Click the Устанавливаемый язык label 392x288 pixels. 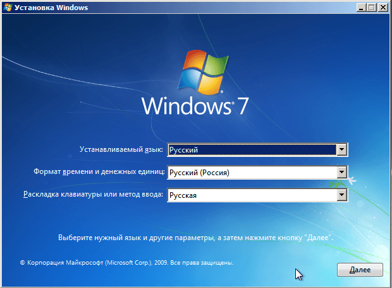[x=121, y=150]
